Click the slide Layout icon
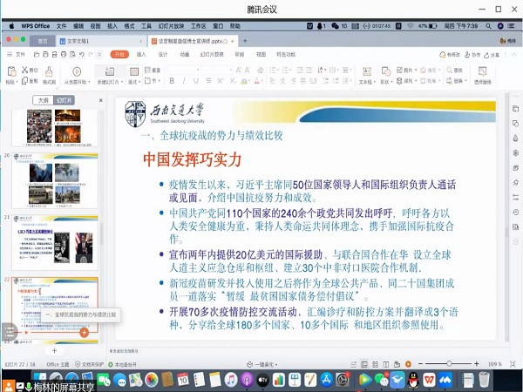Viewport: 523px width, 392px height. (x=134, y=71)
